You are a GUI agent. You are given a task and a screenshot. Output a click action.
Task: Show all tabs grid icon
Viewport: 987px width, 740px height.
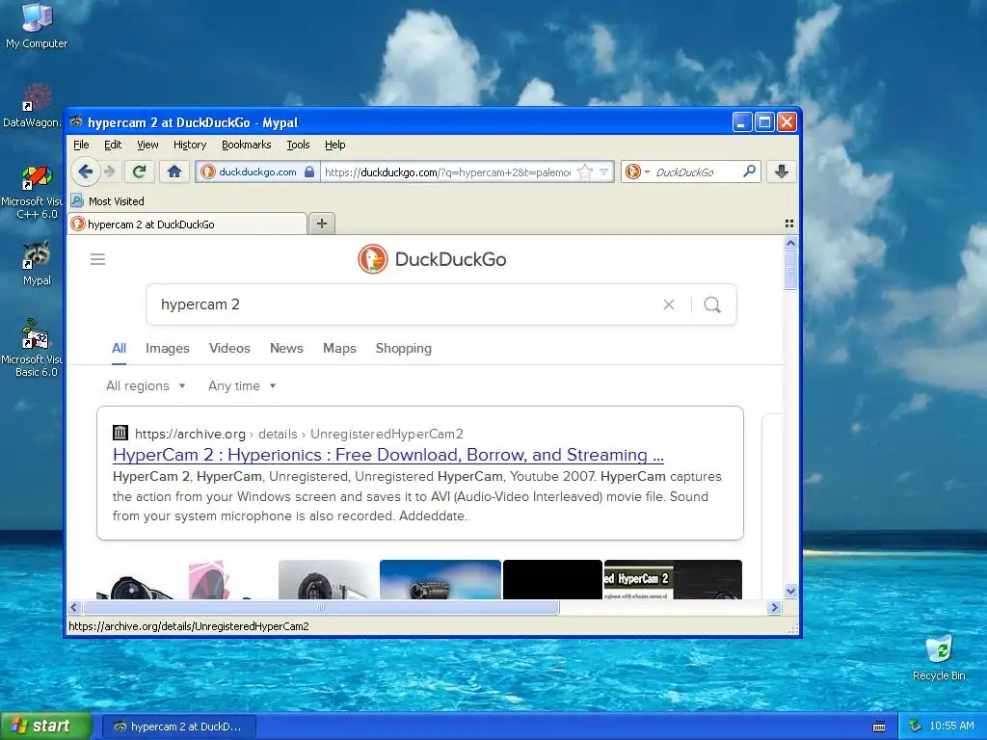pyautogui.click(x=788, y=224)
